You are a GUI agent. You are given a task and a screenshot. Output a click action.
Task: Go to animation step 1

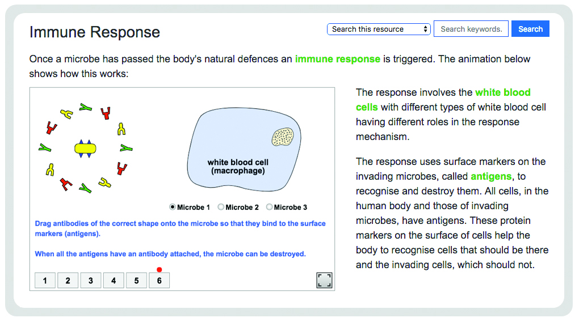tap(45, 280)
